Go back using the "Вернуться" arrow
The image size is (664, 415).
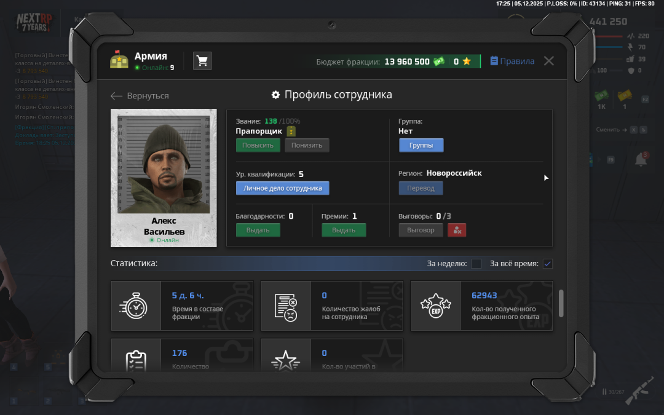(140, 96)
